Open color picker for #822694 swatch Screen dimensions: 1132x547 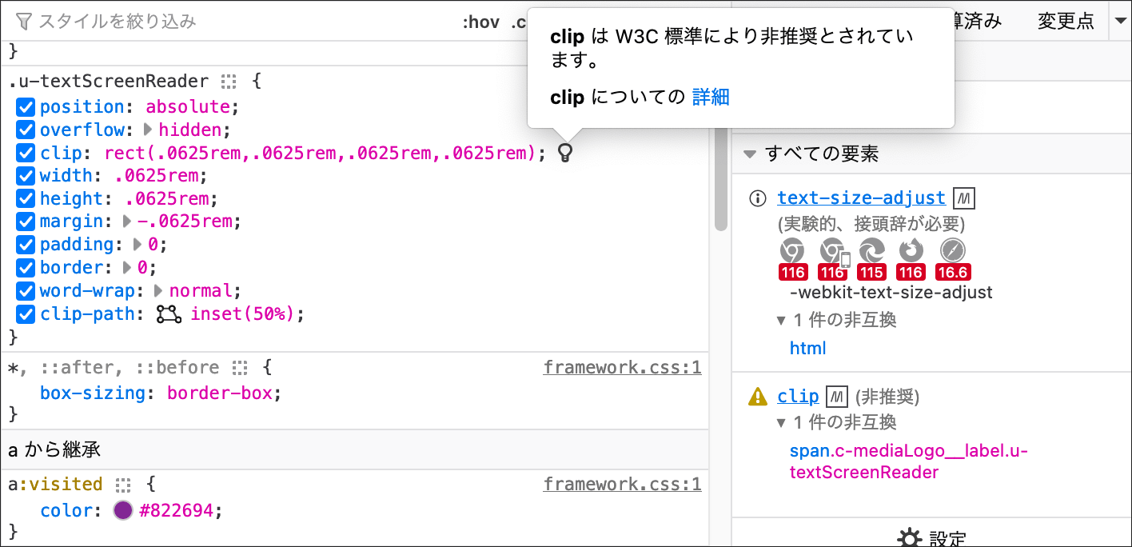click(x=122, y=510)
